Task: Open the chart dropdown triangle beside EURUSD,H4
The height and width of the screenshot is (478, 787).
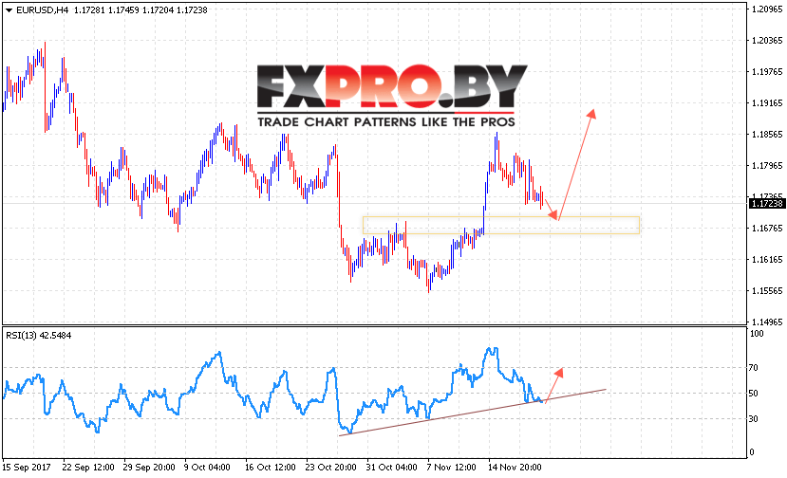Action: 9,10
